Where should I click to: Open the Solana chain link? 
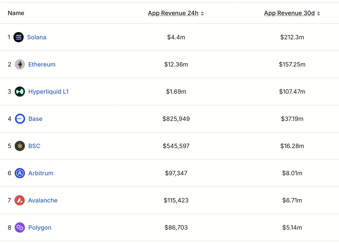[37, 37]
